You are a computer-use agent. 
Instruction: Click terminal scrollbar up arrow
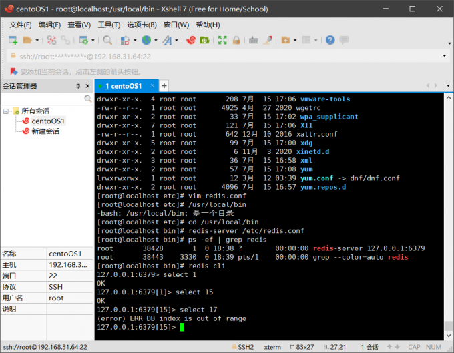(449, 98)
